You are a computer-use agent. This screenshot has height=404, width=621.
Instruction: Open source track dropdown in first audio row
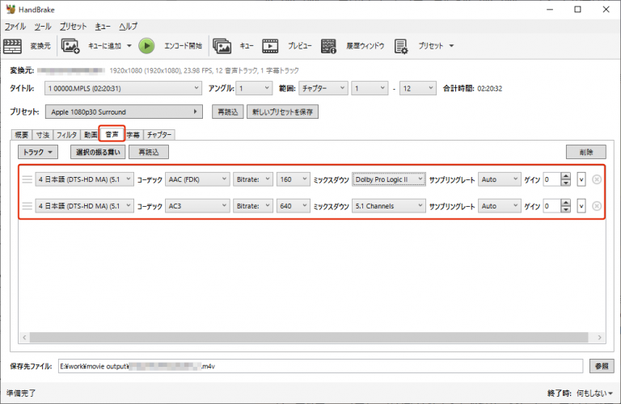coord(84,179)
